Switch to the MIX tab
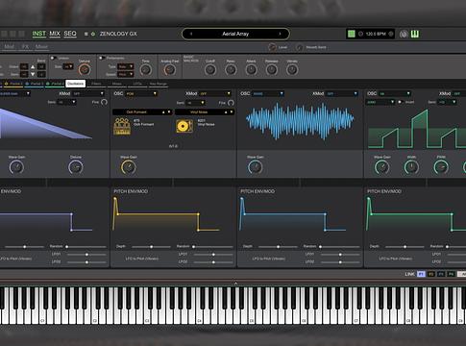Screen dimensions: 466x346 click(x=55, y=34)
